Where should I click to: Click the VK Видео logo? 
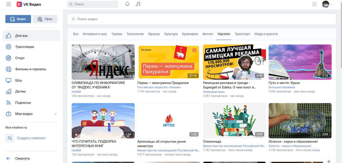[x=29, y=4]
